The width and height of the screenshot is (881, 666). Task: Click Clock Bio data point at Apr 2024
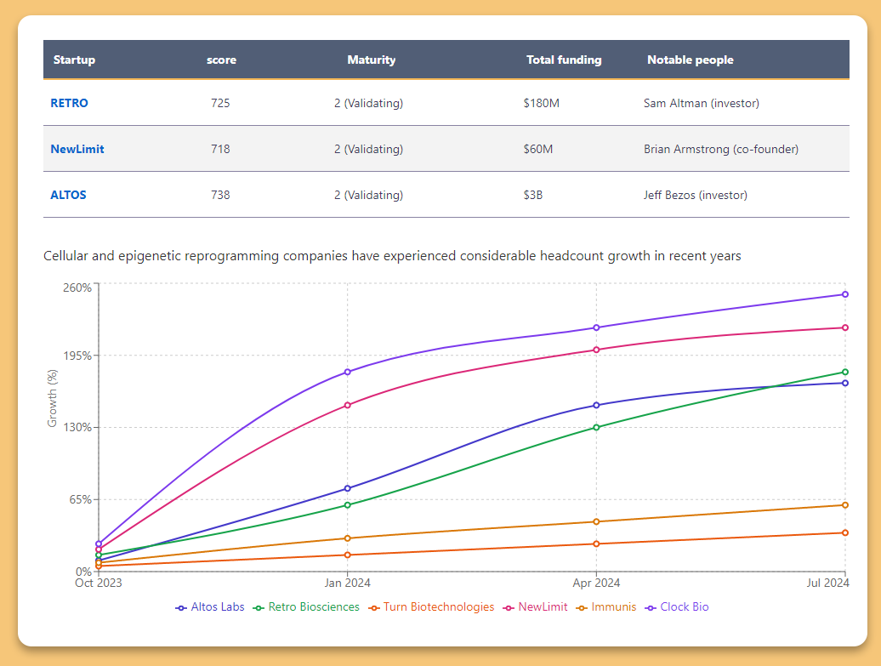[x=596, y=327]
